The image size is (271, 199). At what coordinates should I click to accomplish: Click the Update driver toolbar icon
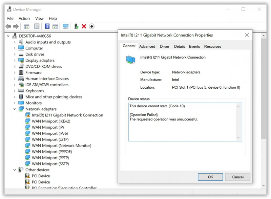pyautogui.click(x=76, y=26)
